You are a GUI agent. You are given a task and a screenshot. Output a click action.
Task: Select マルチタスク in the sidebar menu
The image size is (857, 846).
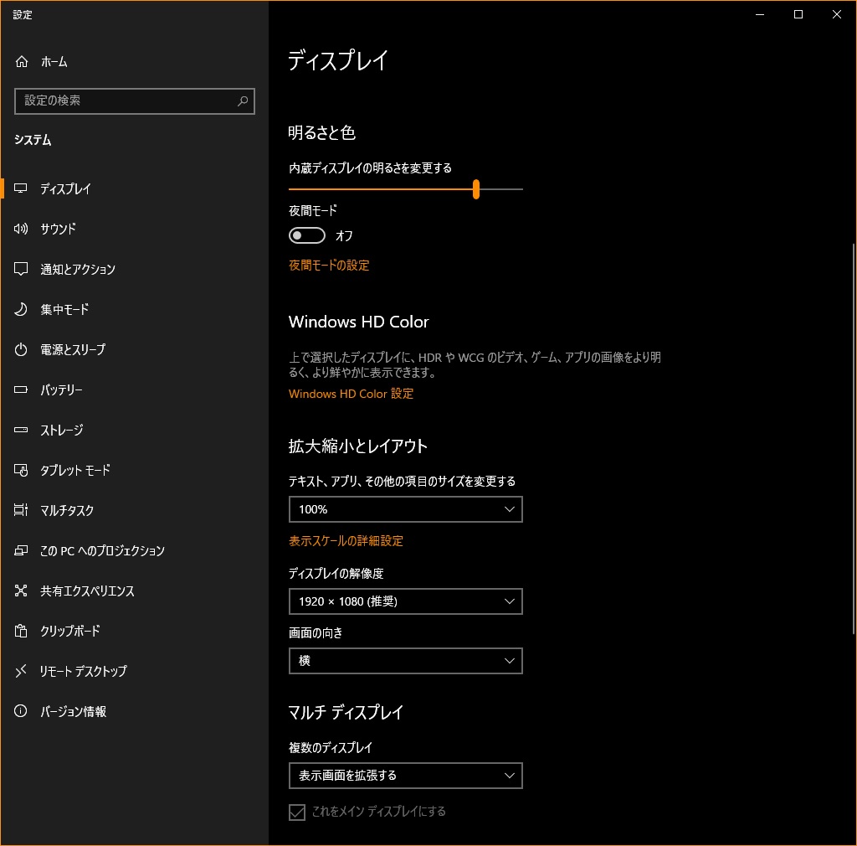(x=67, y=510)
